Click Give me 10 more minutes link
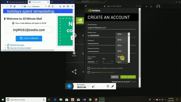 pos(20,48)
